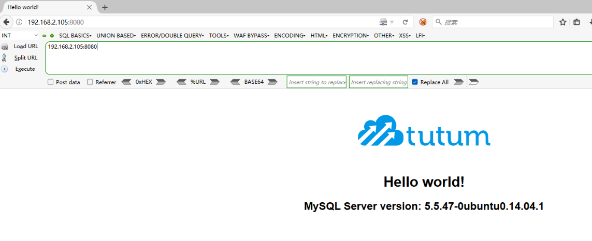Click the Hello world! heading
Screen dimensions: 592x241
(424, 182)
